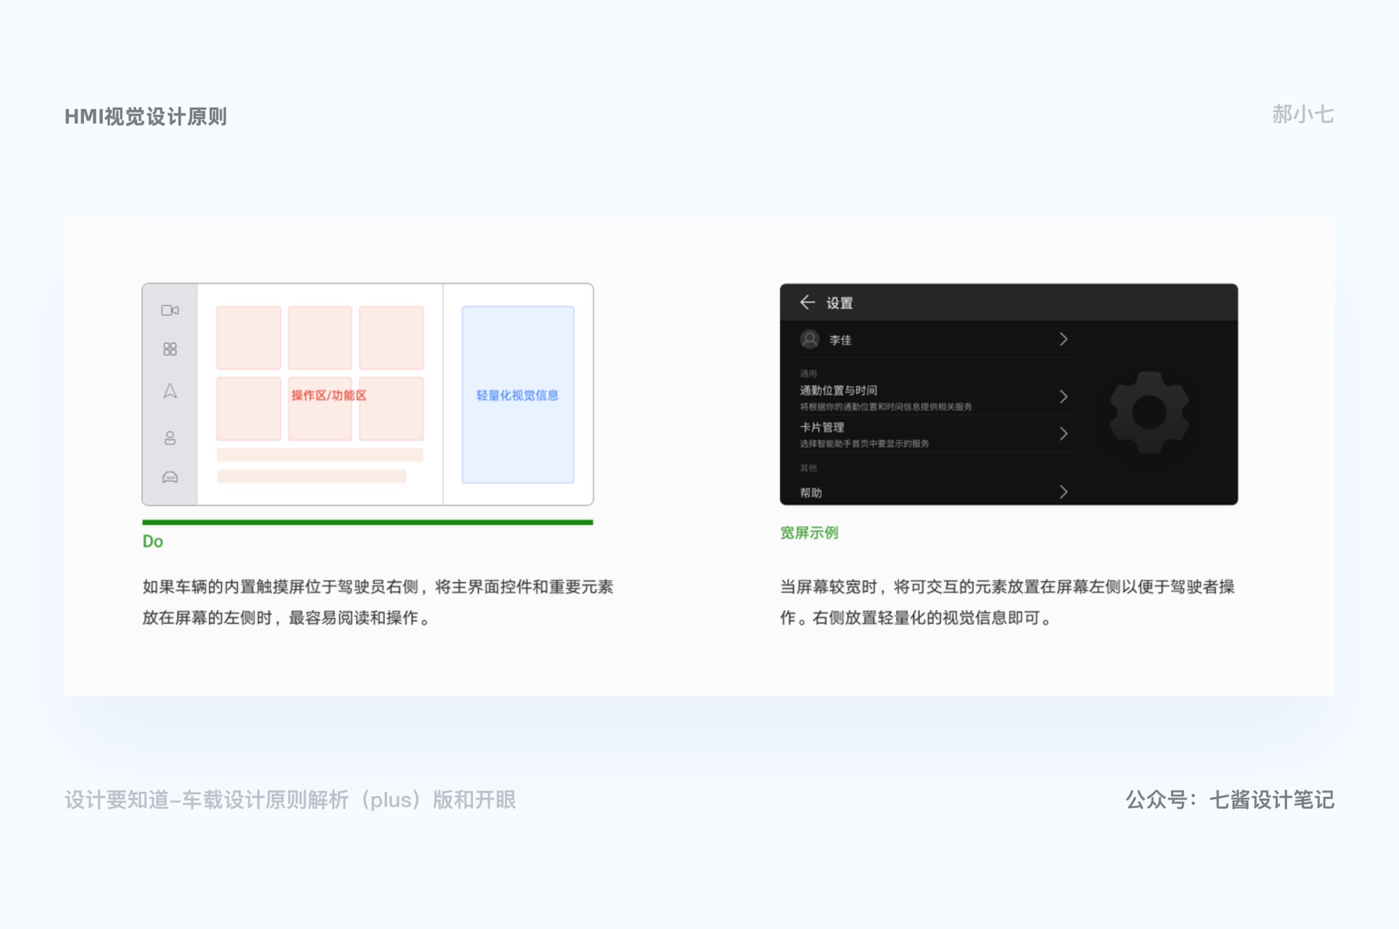Screen dimensions: 1399x929
Task: Click the 设置 title text
Action: [x=839, y=303]
